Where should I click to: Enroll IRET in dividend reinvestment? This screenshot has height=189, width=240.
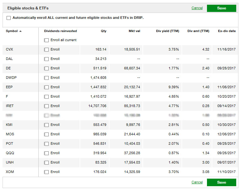46,106
